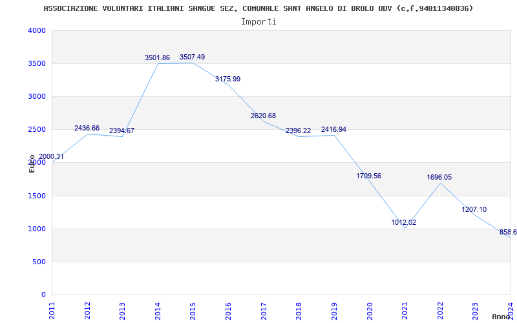Click x-axis year label 2015
This screenshot has height=323, width=517.
tap(193, 311)
